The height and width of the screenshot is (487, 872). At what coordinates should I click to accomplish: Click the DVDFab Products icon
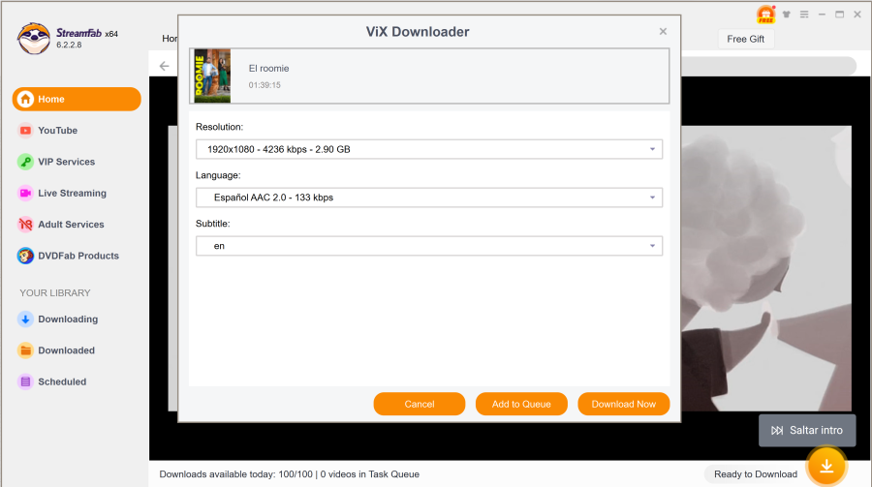click(25, 256)
